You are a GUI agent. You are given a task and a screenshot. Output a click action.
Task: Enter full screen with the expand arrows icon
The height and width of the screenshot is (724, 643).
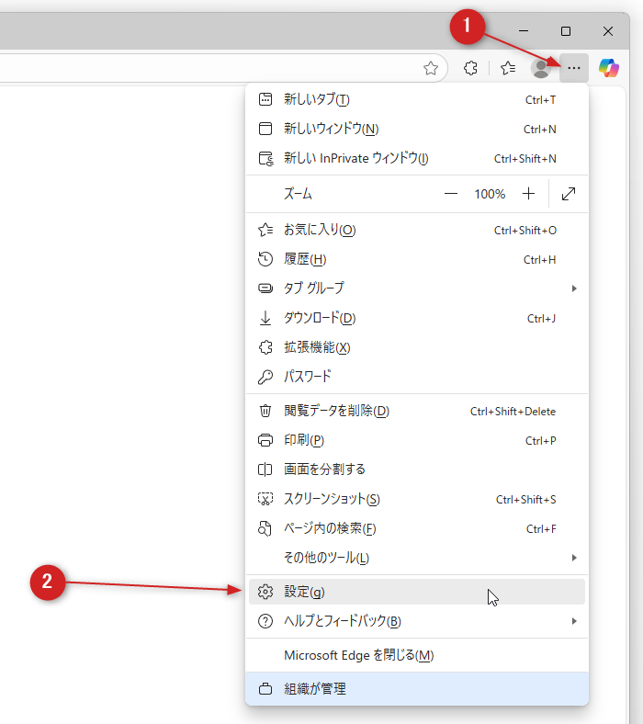click(569, 194)
